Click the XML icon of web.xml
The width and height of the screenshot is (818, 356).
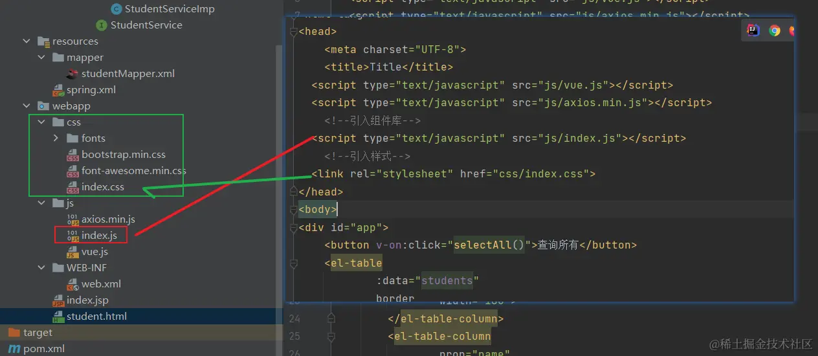point(72,285)
